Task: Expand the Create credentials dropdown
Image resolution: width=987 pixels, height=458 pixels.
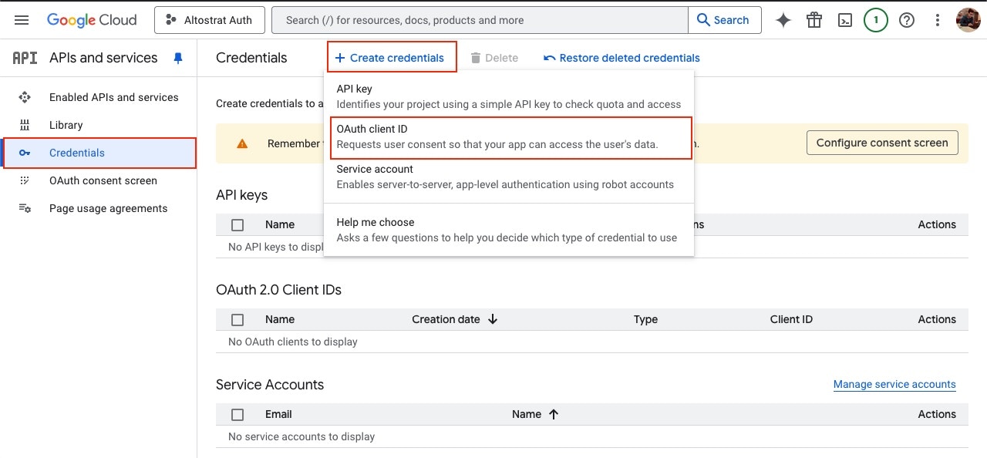Action: pyautogui.click(x=392, y=57)
